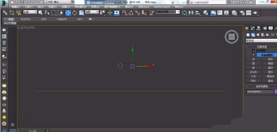Open the ribbon options dropdown after 填充

91,19
